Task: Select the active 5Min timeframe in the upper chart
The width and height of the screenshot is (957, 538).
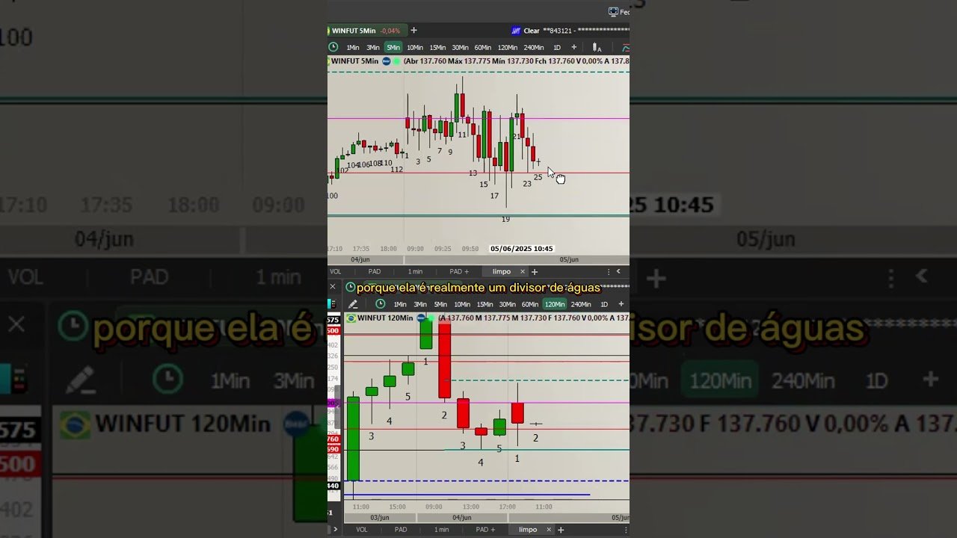Action: (393, 47)
